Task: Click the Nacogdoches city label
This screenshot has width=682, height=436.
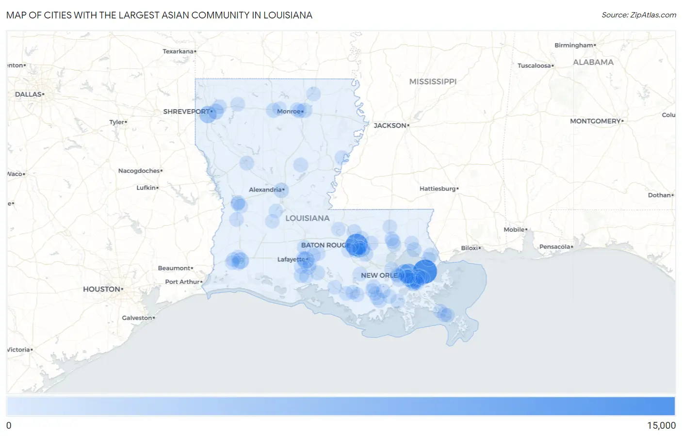Action: point(139,171)
